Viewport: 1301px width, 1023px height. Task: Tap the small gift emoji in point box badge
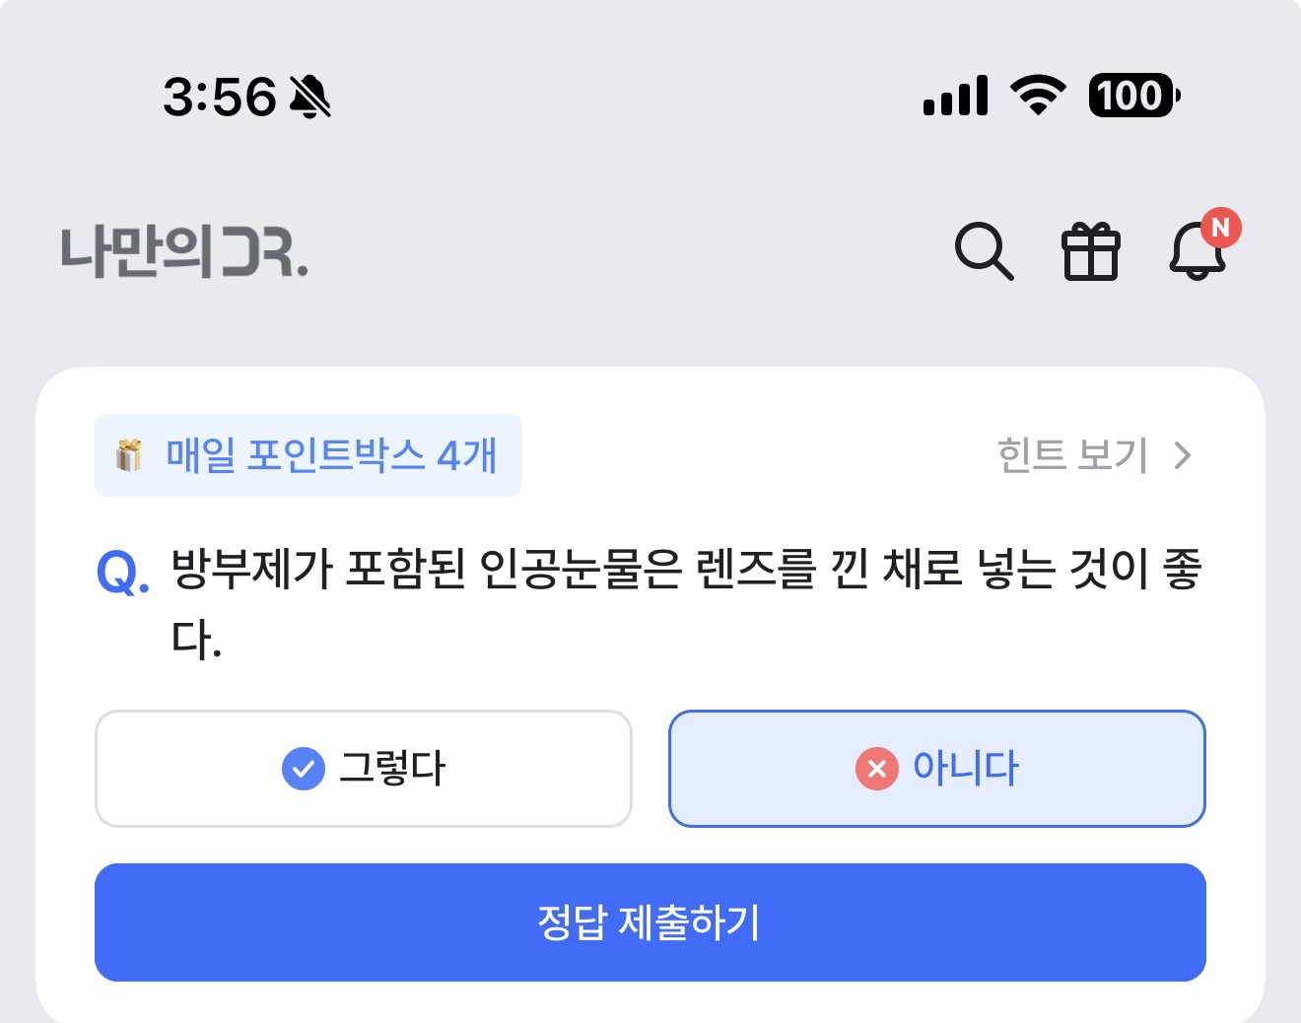coord(129,455)
